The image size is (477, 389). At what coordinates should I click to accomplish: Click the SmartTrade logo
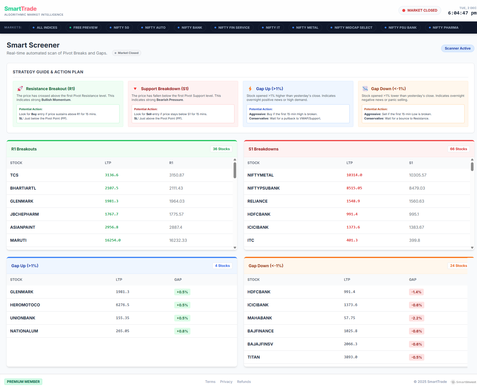tap(20, 9)
